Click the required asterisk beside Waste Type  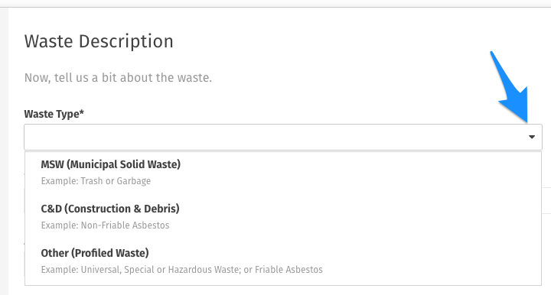tap(82, 112)
